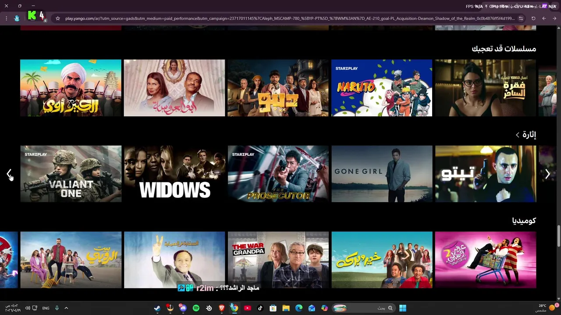Click the address bar URL

[290, 18]
